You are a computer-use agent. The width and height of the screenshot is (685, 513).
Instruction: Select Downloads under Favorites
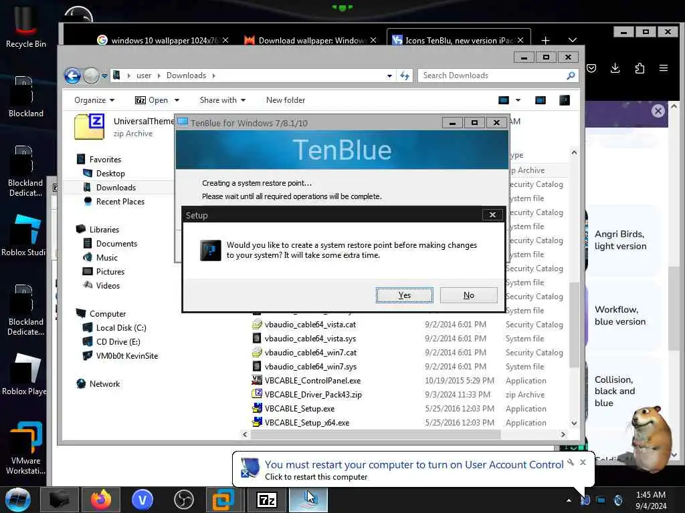116,188
